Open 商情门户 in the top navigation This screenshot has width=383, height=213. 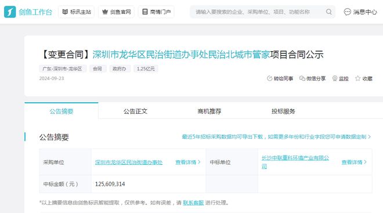pos(156,12)
